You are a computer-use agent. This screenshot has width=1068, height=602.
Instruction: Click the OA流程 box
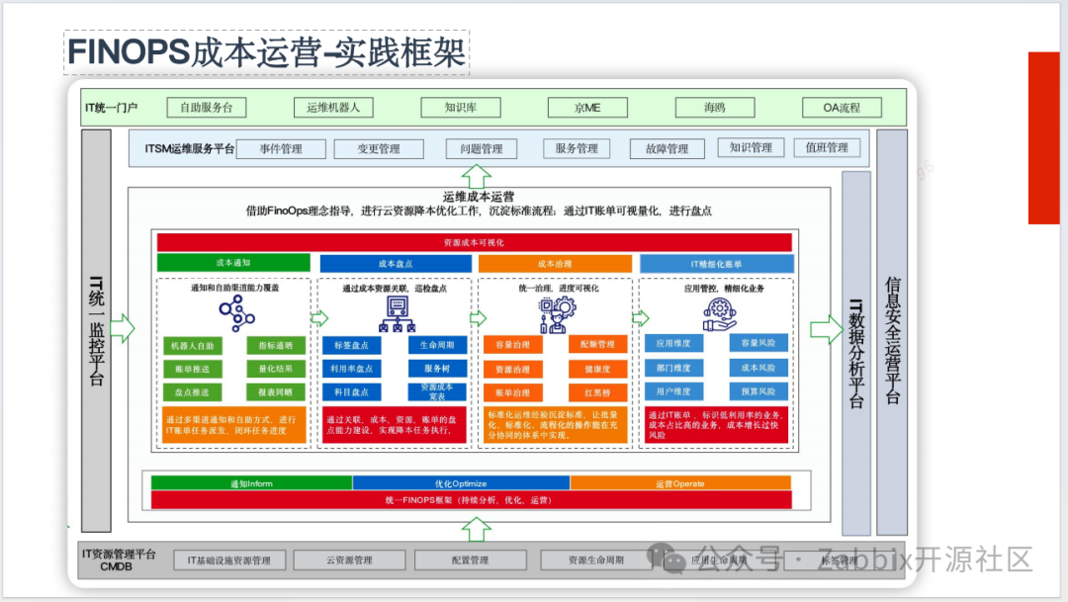click(842, 108)
